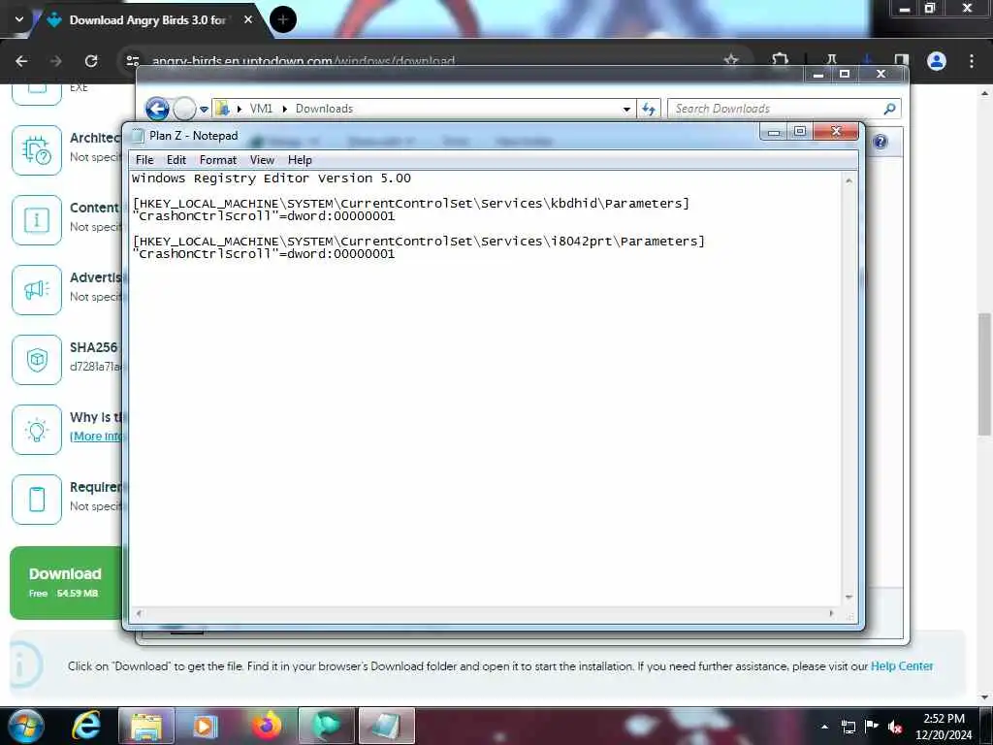
Task: Click the browser page vertical scrollbar thumb
Action: point(985,373)
